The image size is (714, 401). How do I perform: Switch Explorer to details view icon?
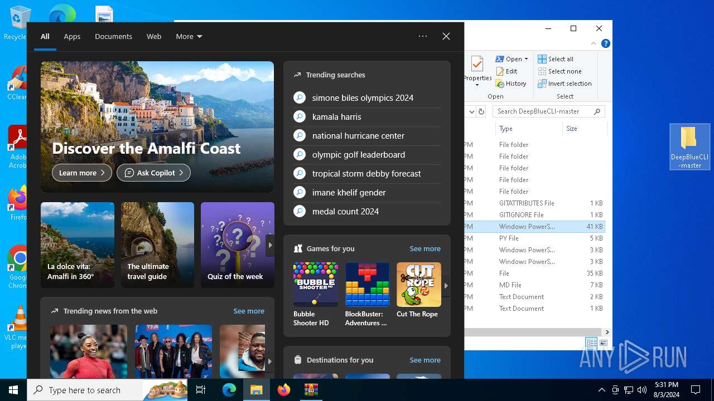pos(591,343)
